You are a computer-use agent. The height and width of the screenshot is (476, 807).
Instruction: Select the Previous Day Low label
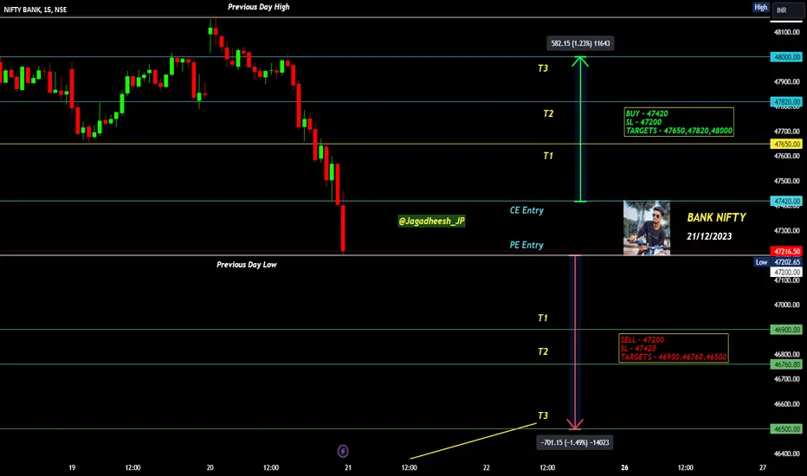(x=247, y=265)
